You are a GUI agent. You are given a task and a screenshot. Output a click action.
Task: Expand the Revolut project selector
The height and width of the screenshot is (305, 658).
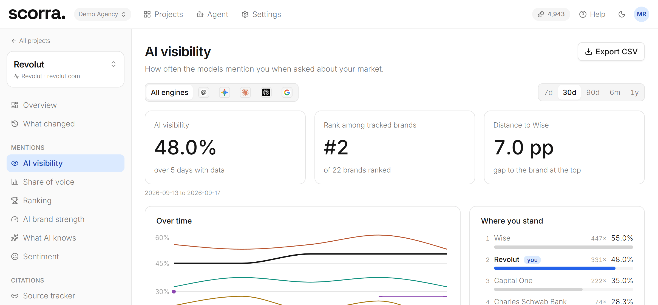point(66,69)
